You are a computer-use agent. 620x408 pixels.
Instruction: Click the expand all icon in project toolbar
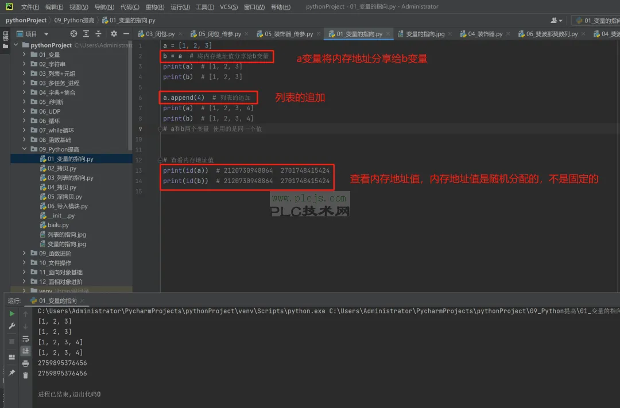[x=86, y=34]
